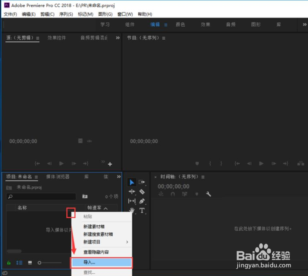
Task: Go to In point in source monitor
Action: coord(37,163)
